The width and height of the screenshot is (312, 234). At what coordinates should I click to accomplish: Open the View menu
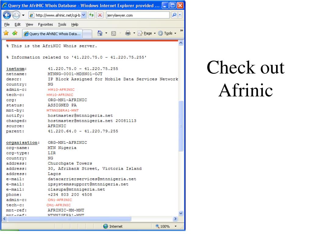29,24
